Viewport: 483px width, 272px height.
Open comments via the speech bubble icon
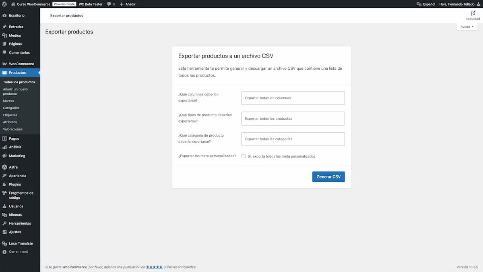(108, 4)
